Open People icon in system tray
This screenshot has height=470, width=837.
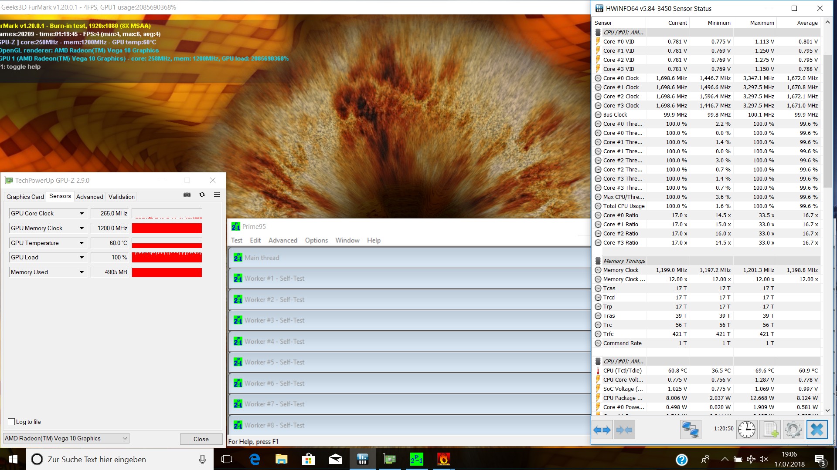point(705,459)
